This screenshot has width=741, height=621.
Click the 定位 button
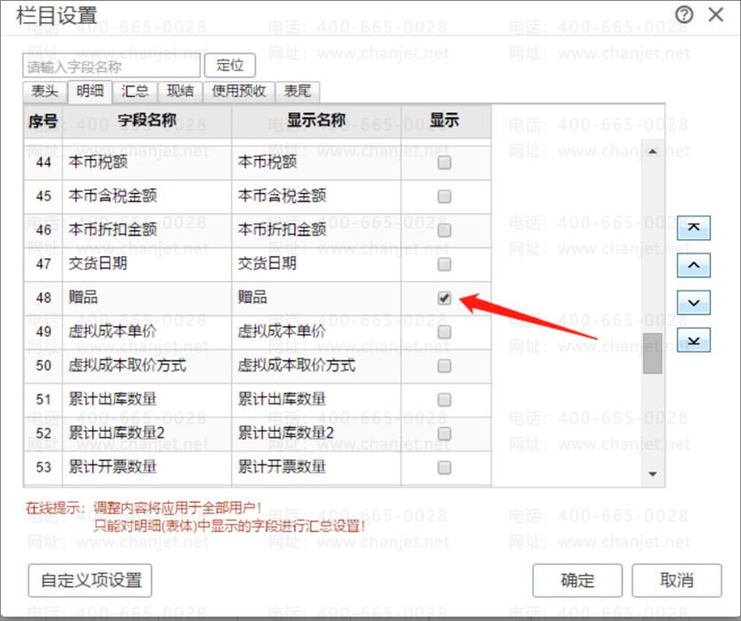[x=230, y=65]
